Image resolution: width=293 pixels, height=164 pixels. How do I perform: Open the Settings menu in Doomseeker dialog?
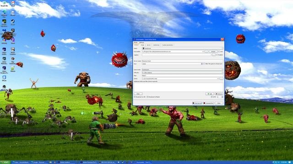pos(141,42)
